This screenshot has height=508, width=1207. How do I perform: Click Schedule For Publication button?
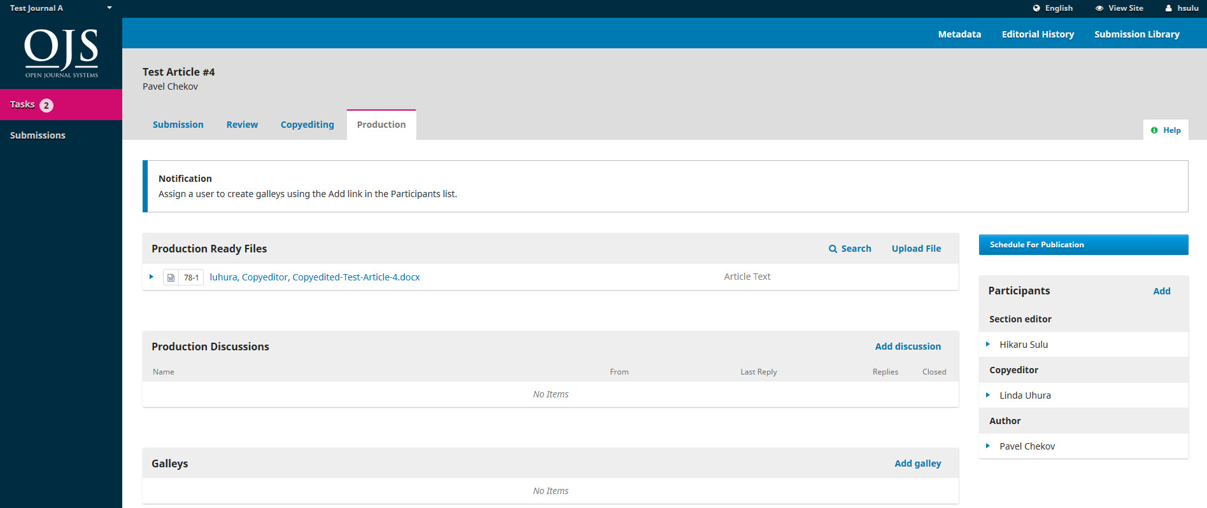(1083, 245)
